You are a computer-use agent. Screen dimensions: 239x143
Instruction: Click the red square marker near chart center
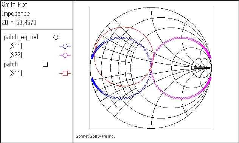click(150, 70)
